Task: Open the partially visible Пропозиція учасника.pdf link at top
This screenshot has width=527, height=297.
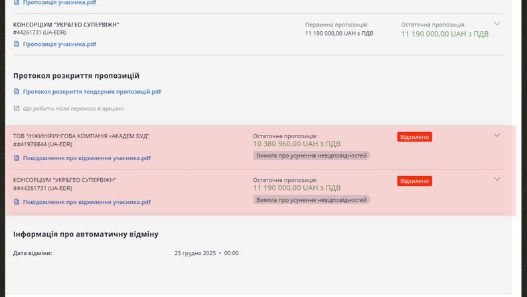Action: click(59, 3)
